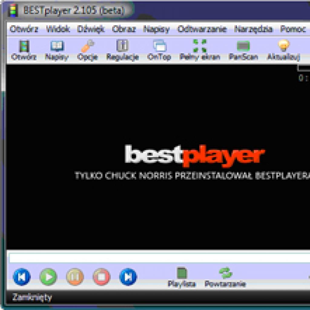Open the Regulacje adjustments icon
Screen dimensions: 310x310
pyautogui.click(x=123, y=45)
